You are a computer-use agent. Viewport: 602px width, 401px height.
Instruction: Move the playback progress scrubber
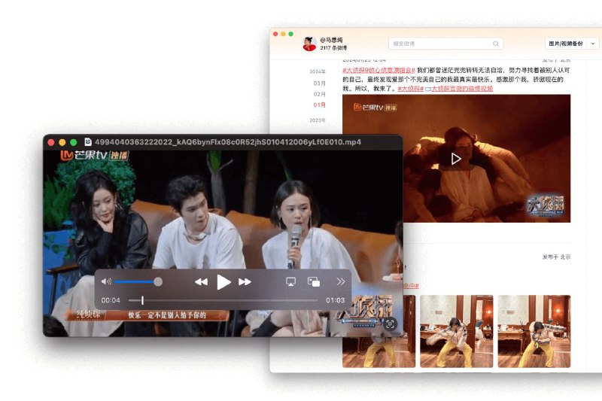pos(142,300)
